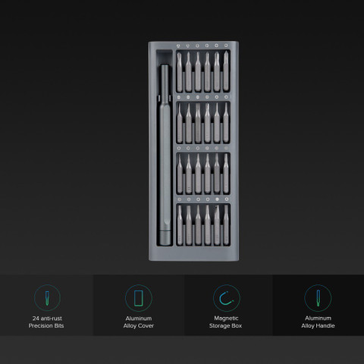Click the precision bits screwdriver icon
The height and width of the screenshot is (364, 364).
click(x=47, y=298)
